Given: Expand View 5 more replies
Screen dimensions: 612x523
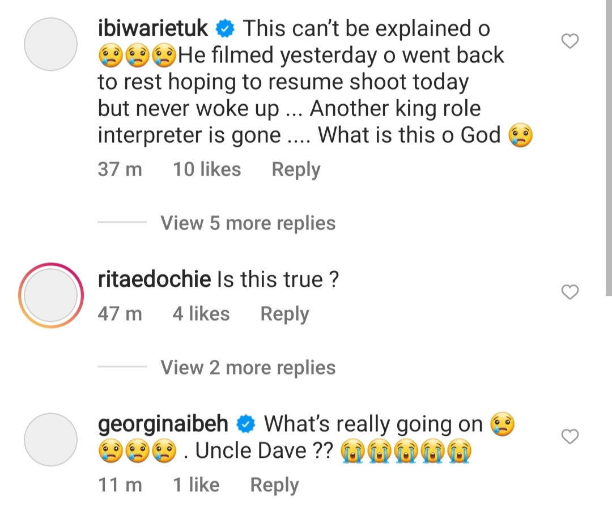Looking at the screenshot, I should [248, 223].
